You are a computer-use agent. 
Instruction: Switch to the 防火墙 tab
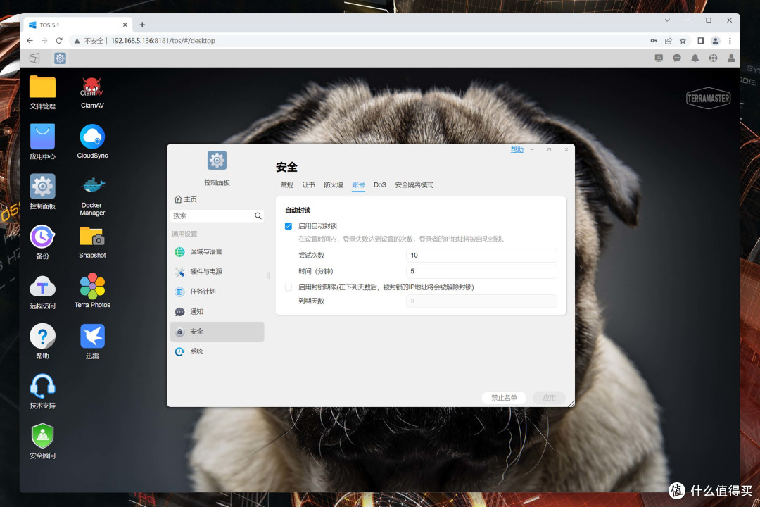[334, 185]
